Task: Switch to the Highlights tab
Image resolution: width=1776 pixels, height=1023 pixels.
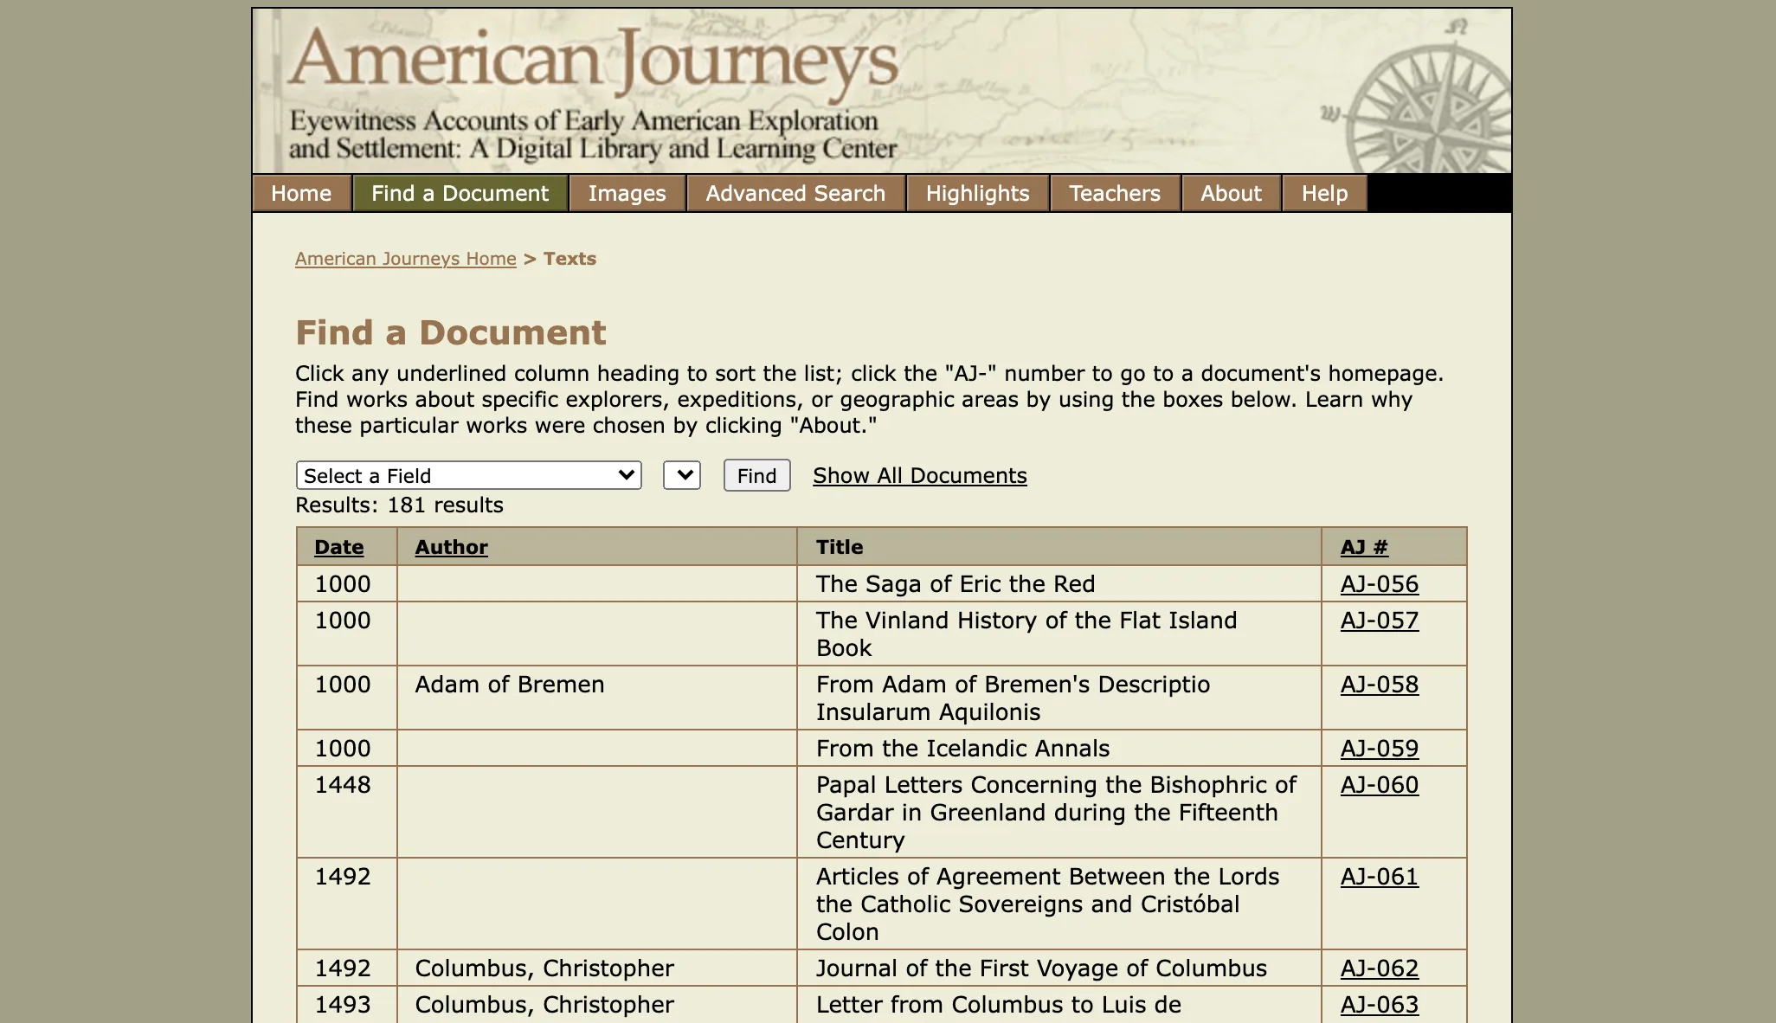Action: (x=977, y=193)
